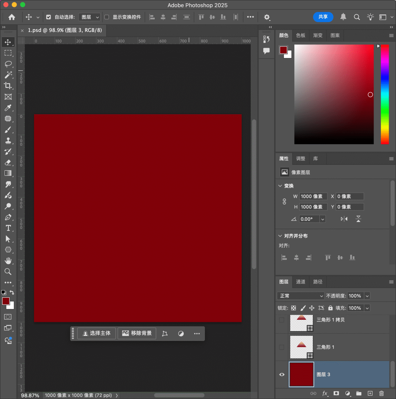Select the Zoom tool

coord(8,272)
